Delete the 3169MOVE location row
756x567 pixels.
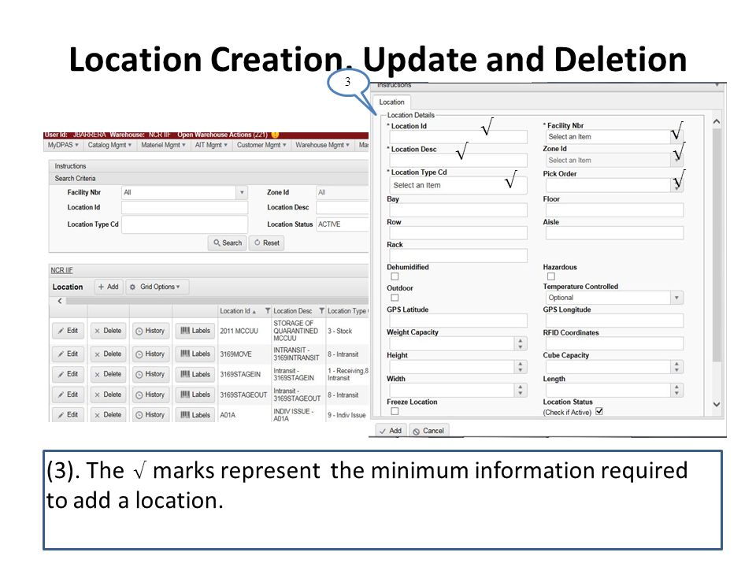108,354
